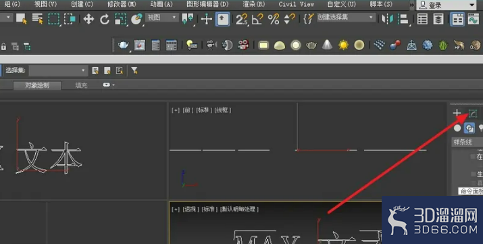Viewport: 483px width, 244px height.
Task: Open Select by Name list
Action: tap(38, 19)
